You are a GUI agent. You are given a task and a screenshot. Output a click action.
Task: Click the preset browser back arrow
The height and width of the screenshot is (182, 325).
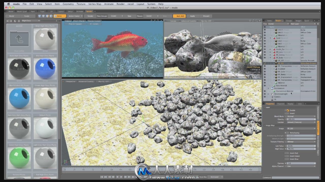point(8,21)
